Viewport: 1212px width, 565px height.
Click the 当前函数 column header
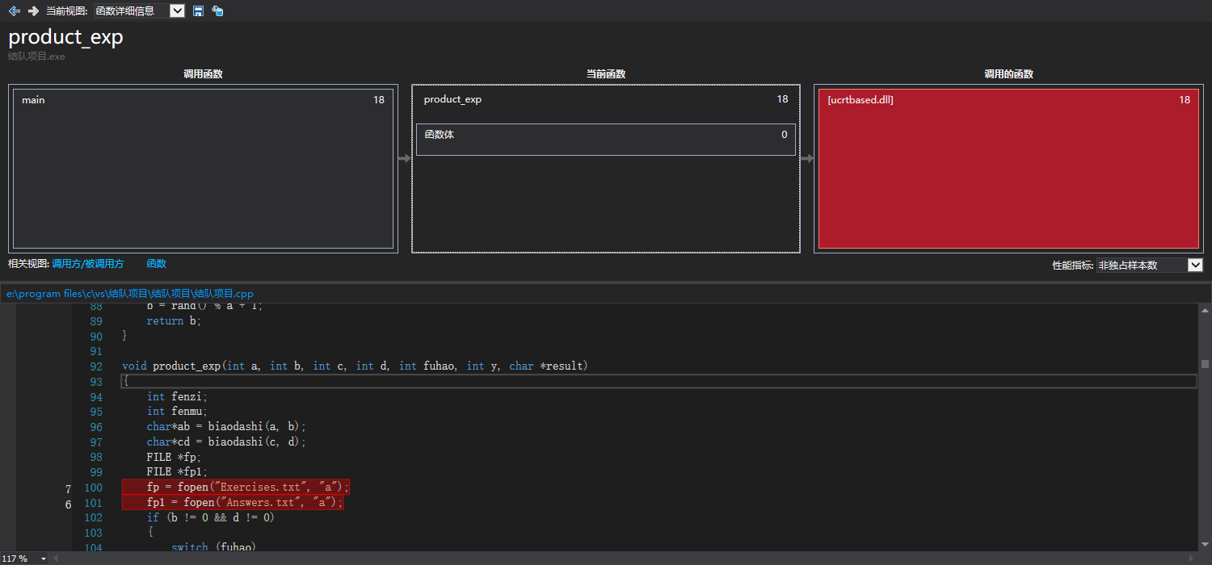tap(606, 73)
